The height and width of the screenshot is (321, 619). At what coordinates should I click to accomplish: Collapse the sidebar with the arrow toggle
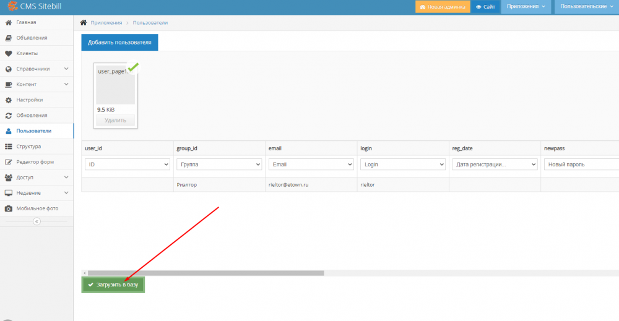[36, 221]
